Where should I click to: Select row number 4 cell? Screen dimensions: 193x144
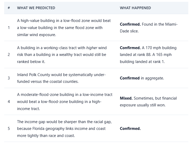pos(9,102)
